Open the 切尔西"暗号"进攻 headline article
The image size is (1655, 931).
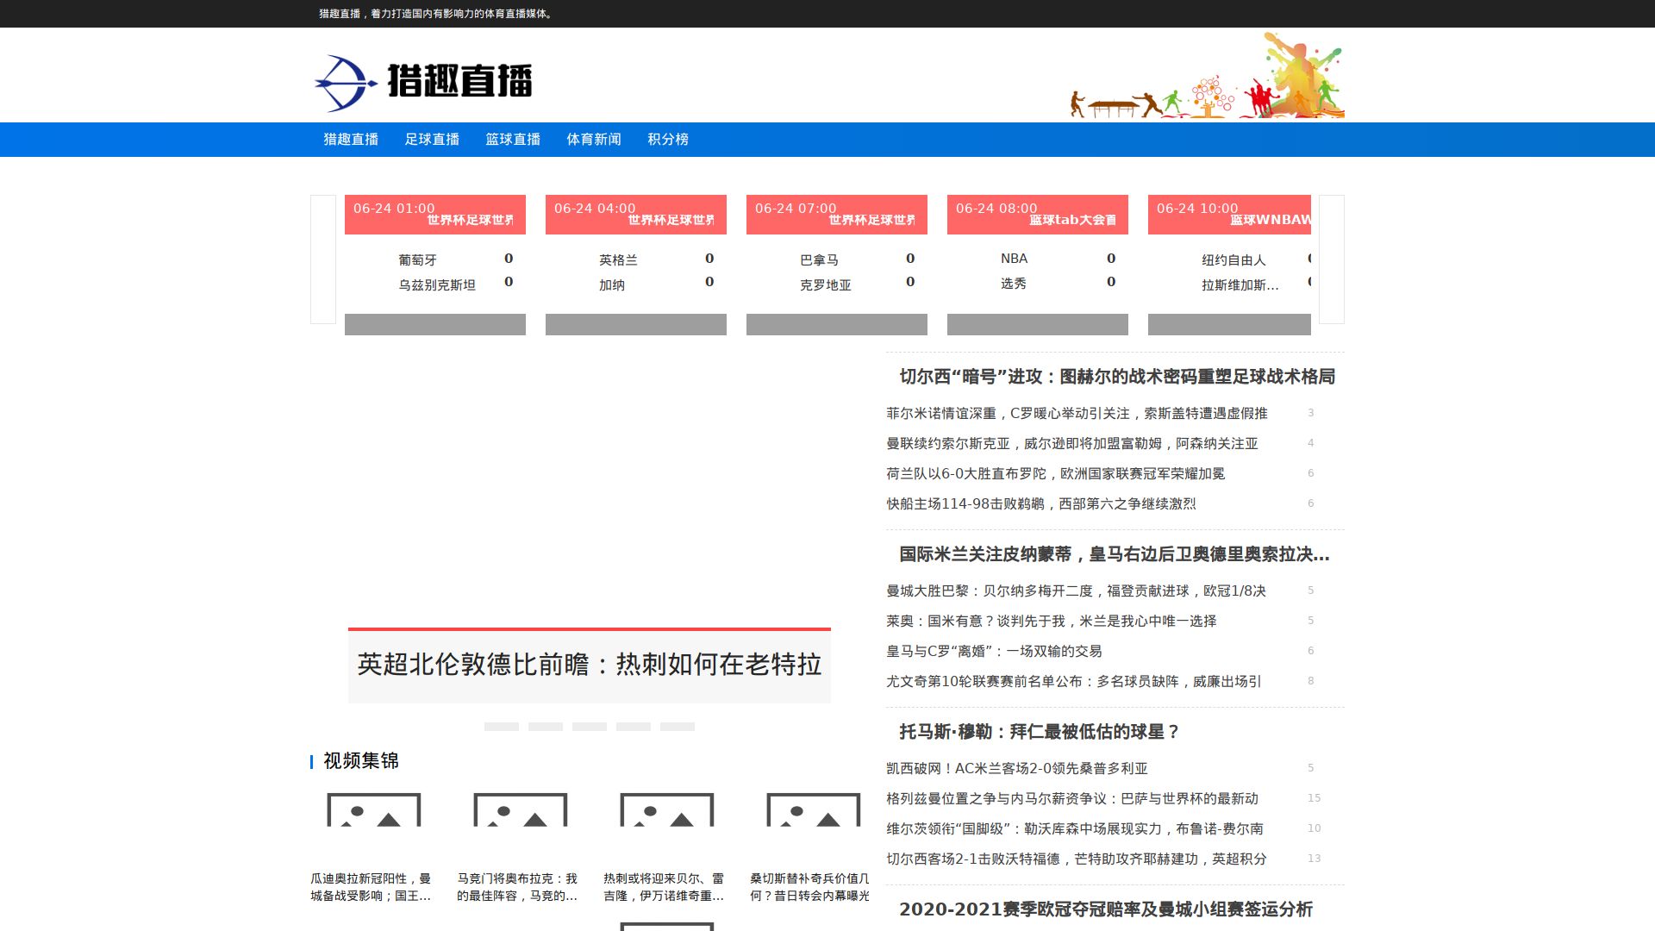(x=1117, y=377)
